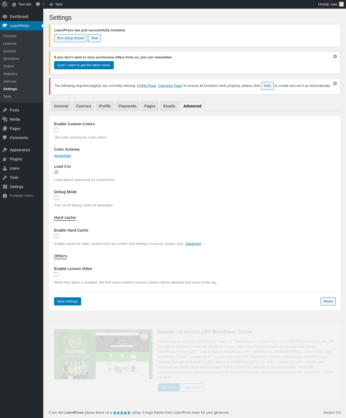Screen dimensions: 346x418
Task: Open Epsilon eLearning LMS theme link
Action: click(205, 332)
